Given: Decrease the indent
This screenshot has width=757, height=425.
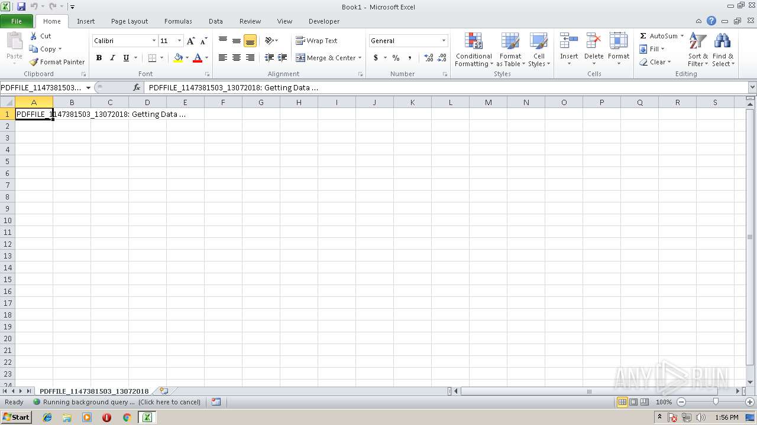Looking at the screenshot, I should click(269, 58).
